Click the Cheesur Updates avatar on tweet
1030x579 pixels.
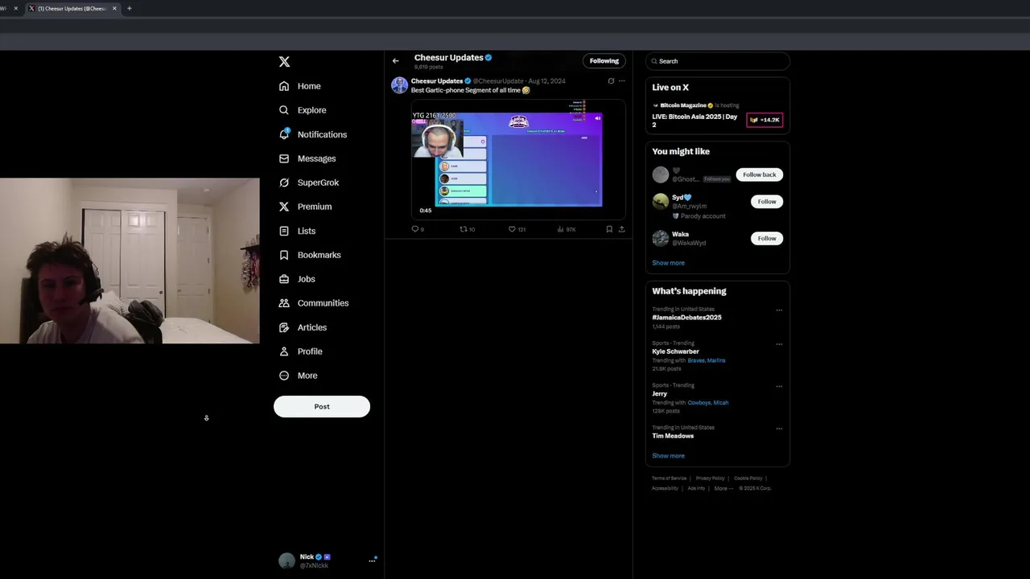click(x=399, y=85)
